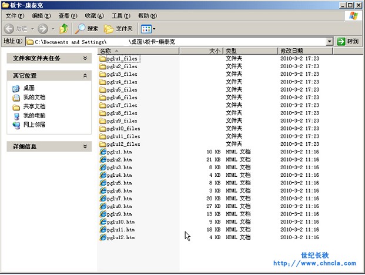365x275 pixels.
Task: Click the pglu12.htm file name
Action: pyautogui.click(x=121, y=237)
